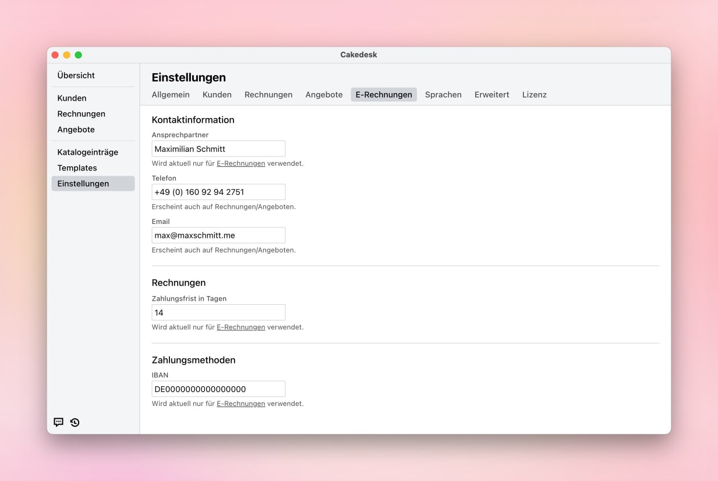
Task: Open the E-Rechnungen link below Ansprechpartner
Action: [x=240, y=164]
